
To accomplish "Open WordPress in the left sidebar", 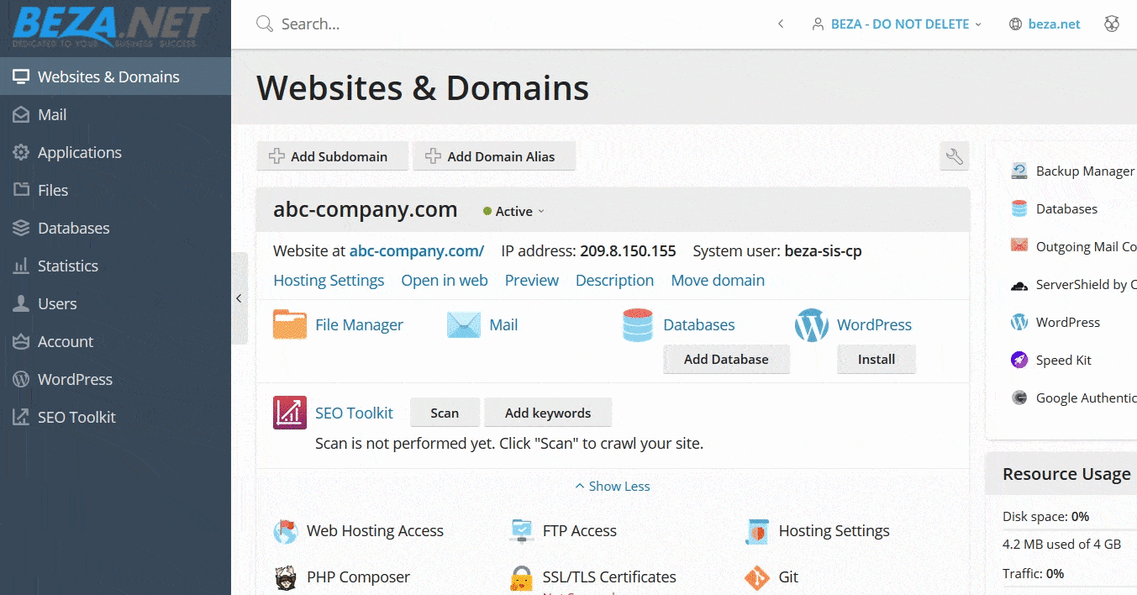I will [x=115, y=379].
